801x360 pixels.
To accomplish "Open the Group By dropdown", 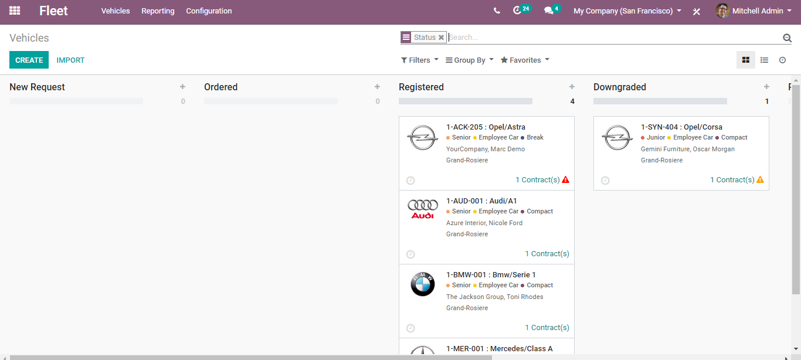I will coord(470,60).
